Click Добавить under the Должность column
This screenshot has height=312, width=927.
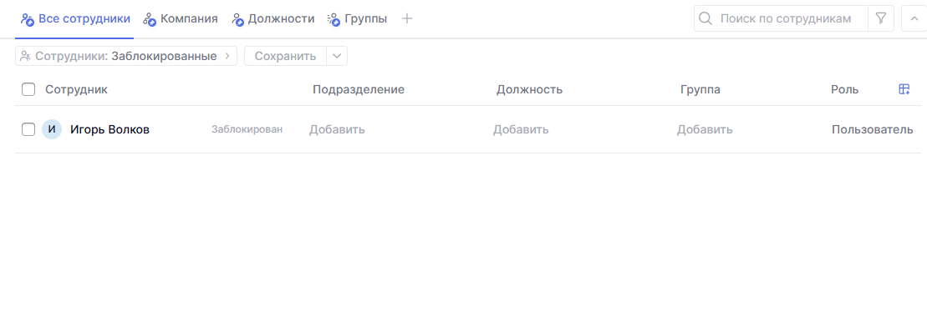521,130
